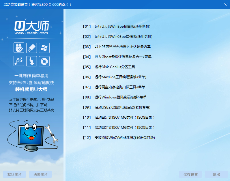Viewport: 230px width, 181px height.
Task: Click the flame burn icon
Action: tap(31, 61)
